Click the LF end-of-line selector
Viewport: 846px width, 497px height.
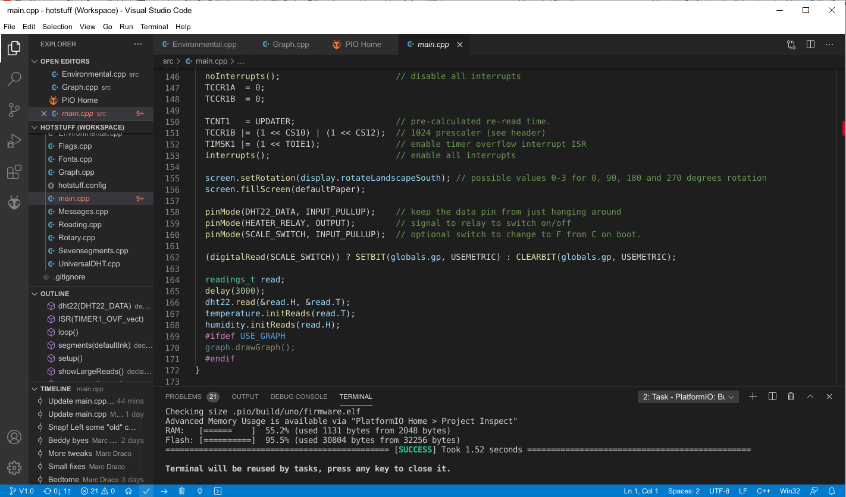coord(743,491)
